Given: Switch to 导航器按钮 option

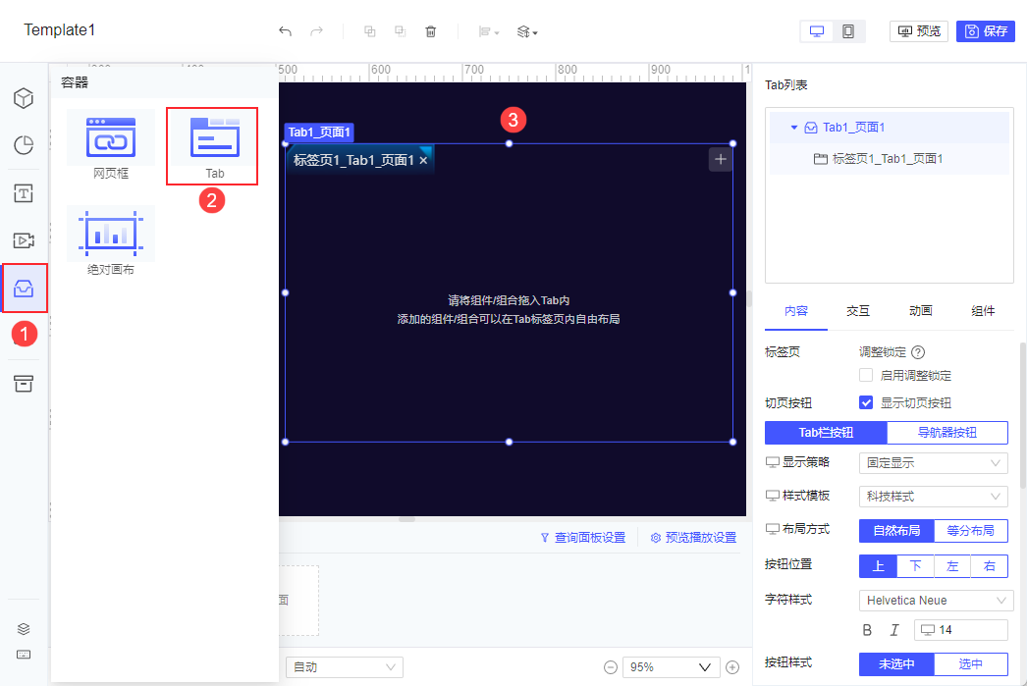Looking at the screenshot, I should 947,433.
